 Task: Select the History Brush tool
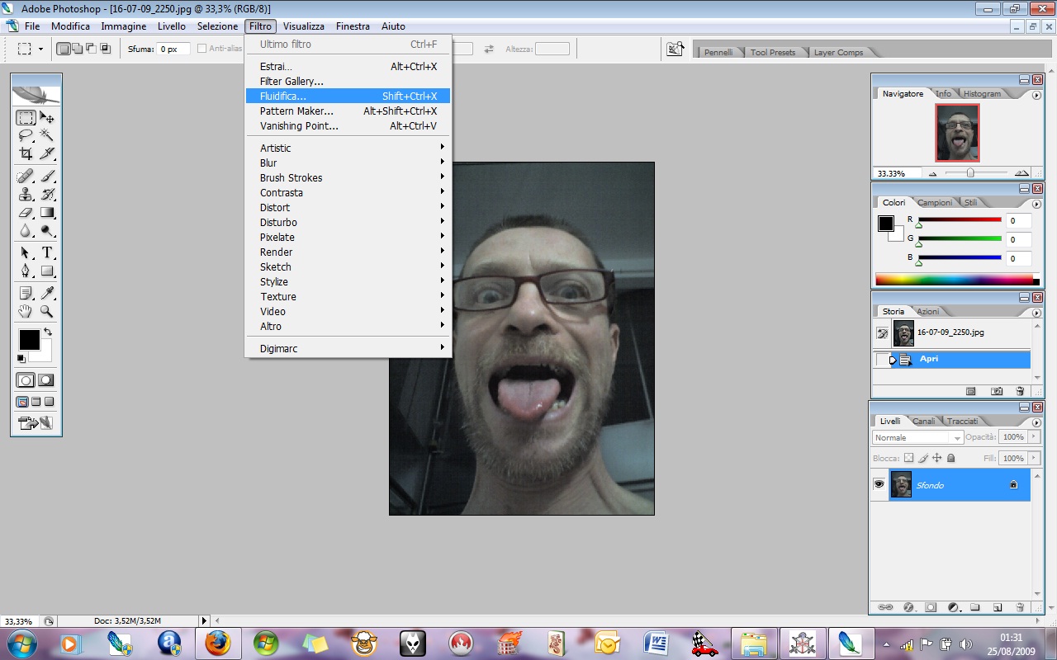(x=47, y=195)
